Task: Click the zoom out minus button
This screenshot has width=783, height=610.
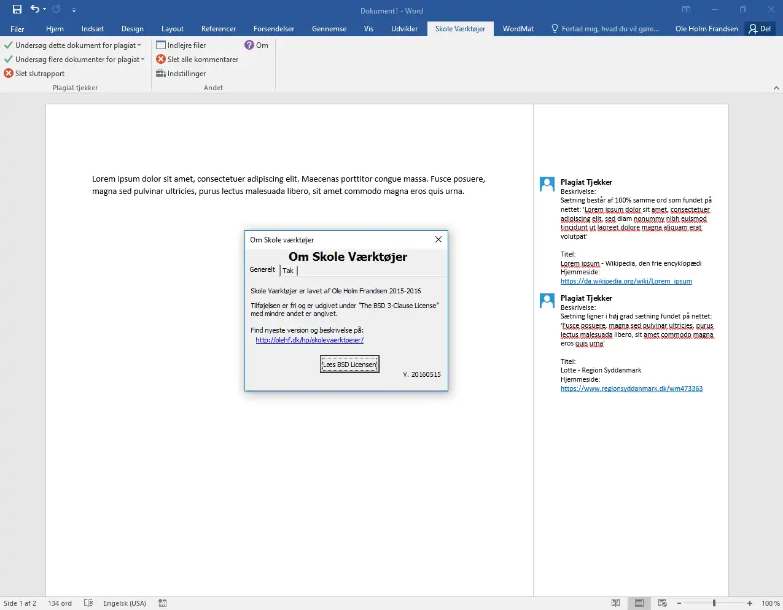Action: [679, 603]
